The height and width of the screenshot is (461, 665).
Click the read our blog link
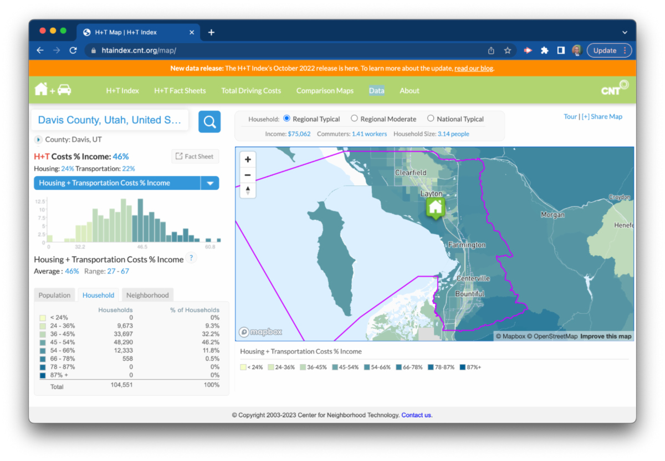pyautogui.click(x=473, y=68)
